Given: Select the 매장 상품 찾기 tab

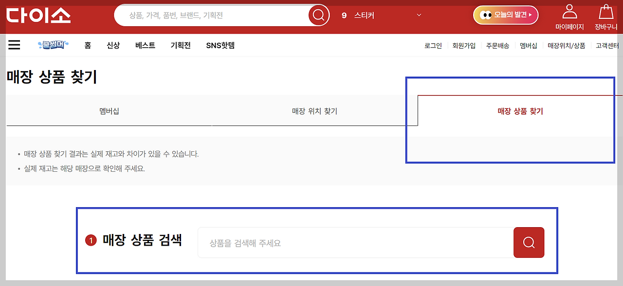Looking at the screenshot, I should pos(520,111).
